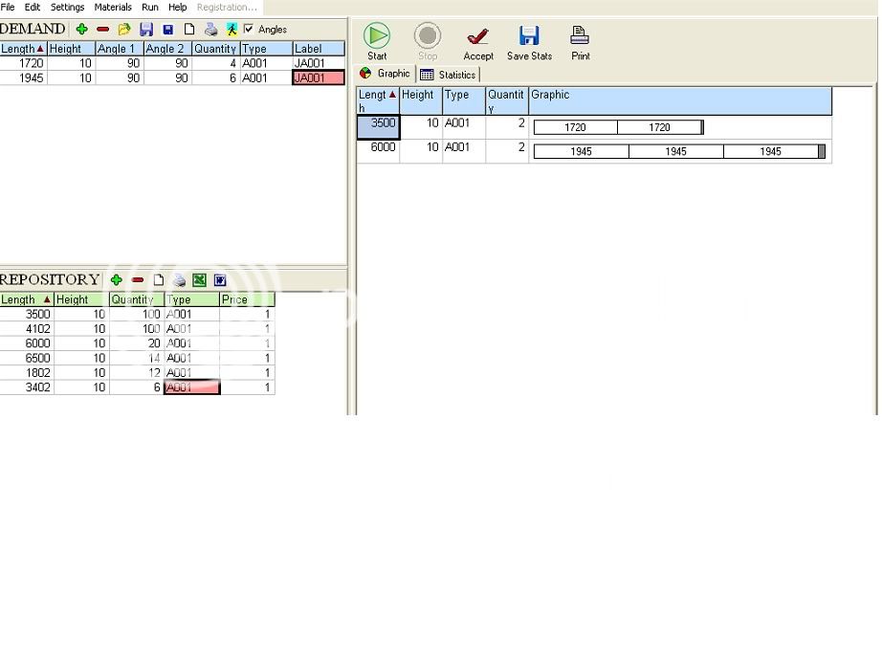
Task: Uncheck the Angles checkbox
Action: point(250,30)
